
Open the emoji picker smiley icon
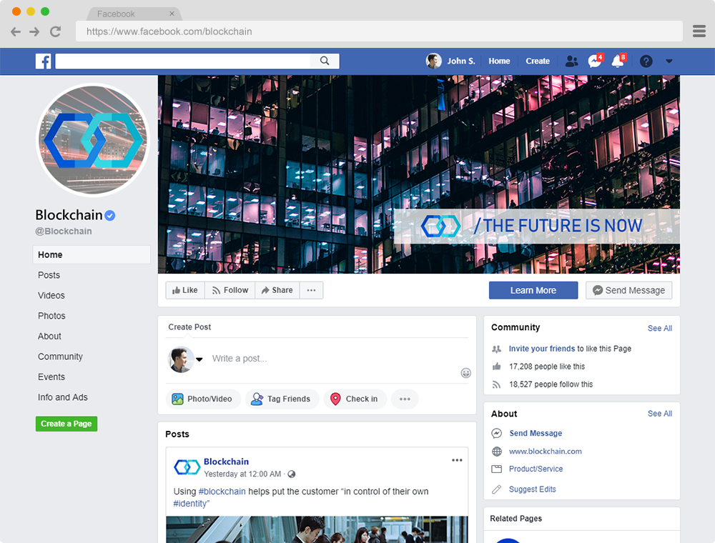point(465,373)
